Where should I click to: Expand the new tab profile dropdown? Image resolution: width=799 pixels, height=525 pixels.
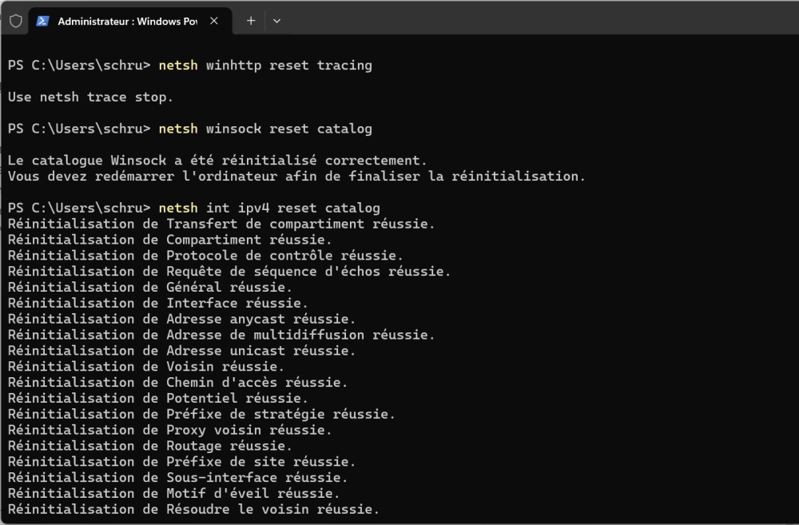point(276,21)
